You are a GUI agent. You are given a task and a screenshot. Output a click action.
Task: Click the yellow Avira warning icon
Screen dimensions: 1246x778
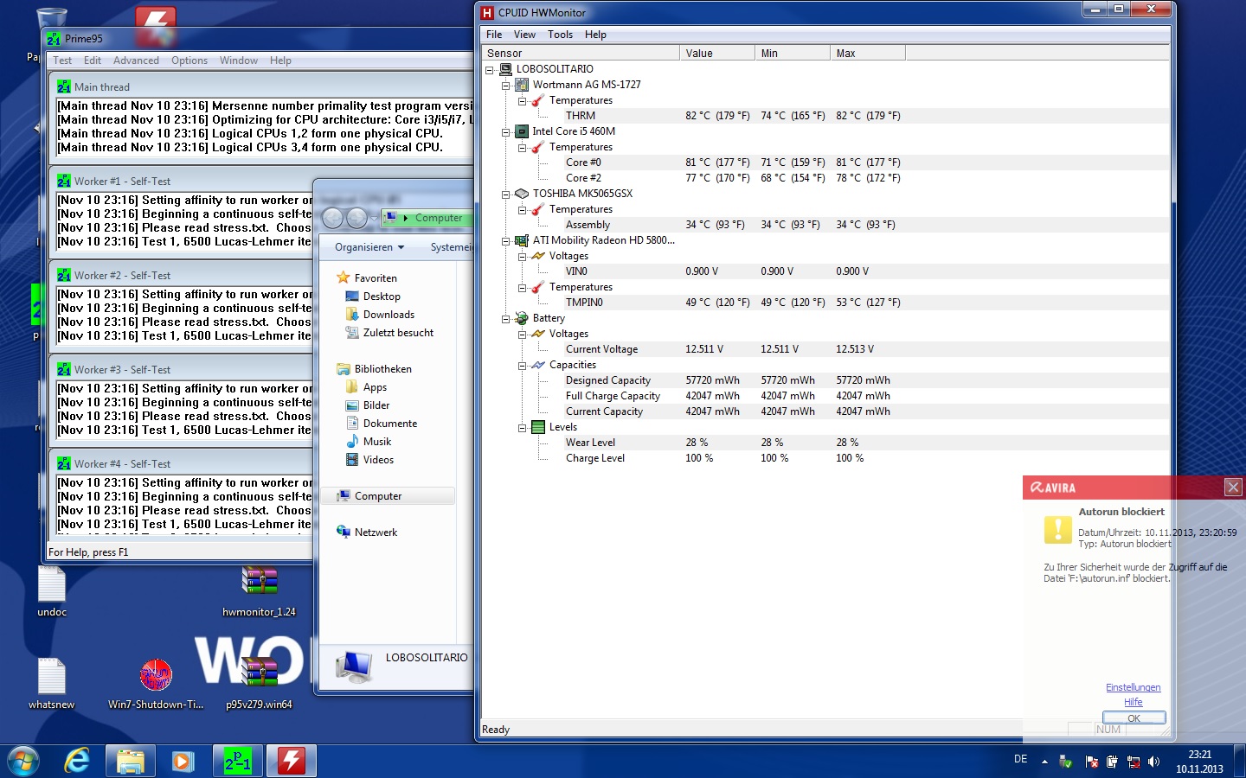pos(1057,529)
